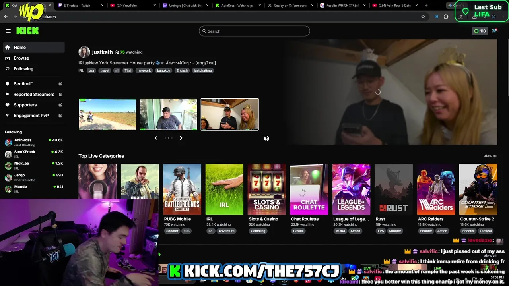The height and width of the screenshot is (286, 509).
Task: Click the external-link icon beside Reported Streamers
Action: coord(60,94)
